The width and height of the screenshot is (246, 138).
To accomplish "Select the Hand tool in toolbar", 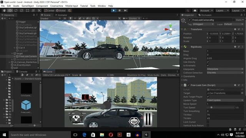I will (x=4, y=10).
